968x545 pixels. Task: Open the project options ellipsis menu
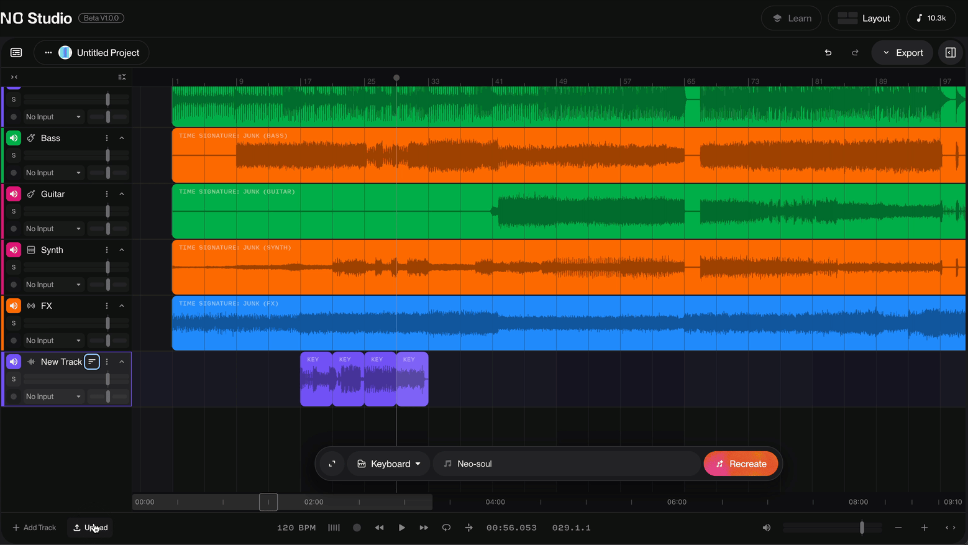(x=48, y=53)
